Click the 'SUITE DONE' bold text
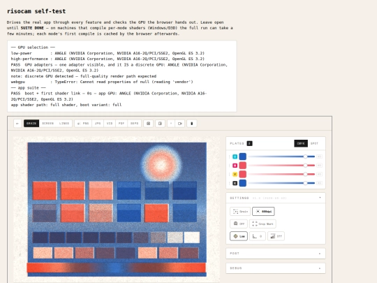Viewport: 377px width, 283px height. [x=32, y=28]
